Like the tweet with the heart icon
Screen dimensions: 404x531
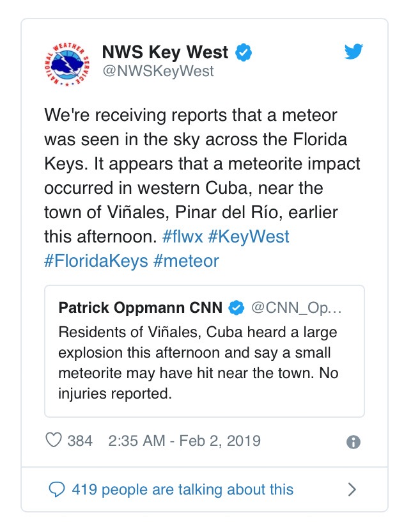point(54,441)
